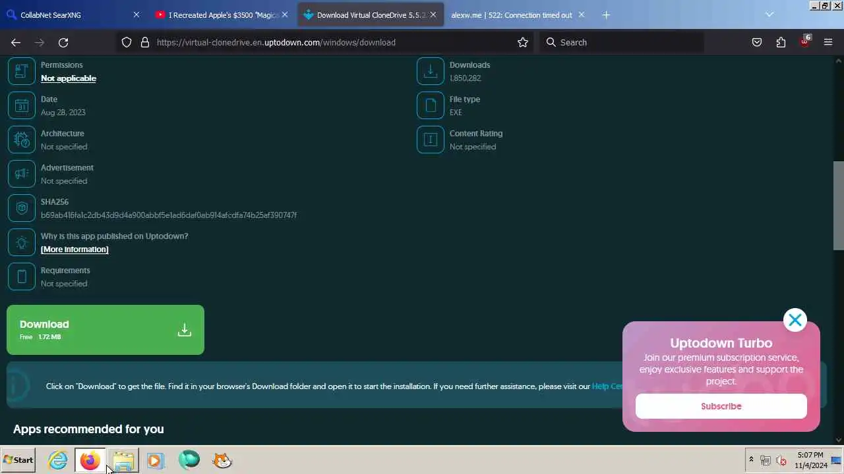
Task: Click the uBlock extension icon with badge
Action: pyautogui.click(x=804, y=41)
